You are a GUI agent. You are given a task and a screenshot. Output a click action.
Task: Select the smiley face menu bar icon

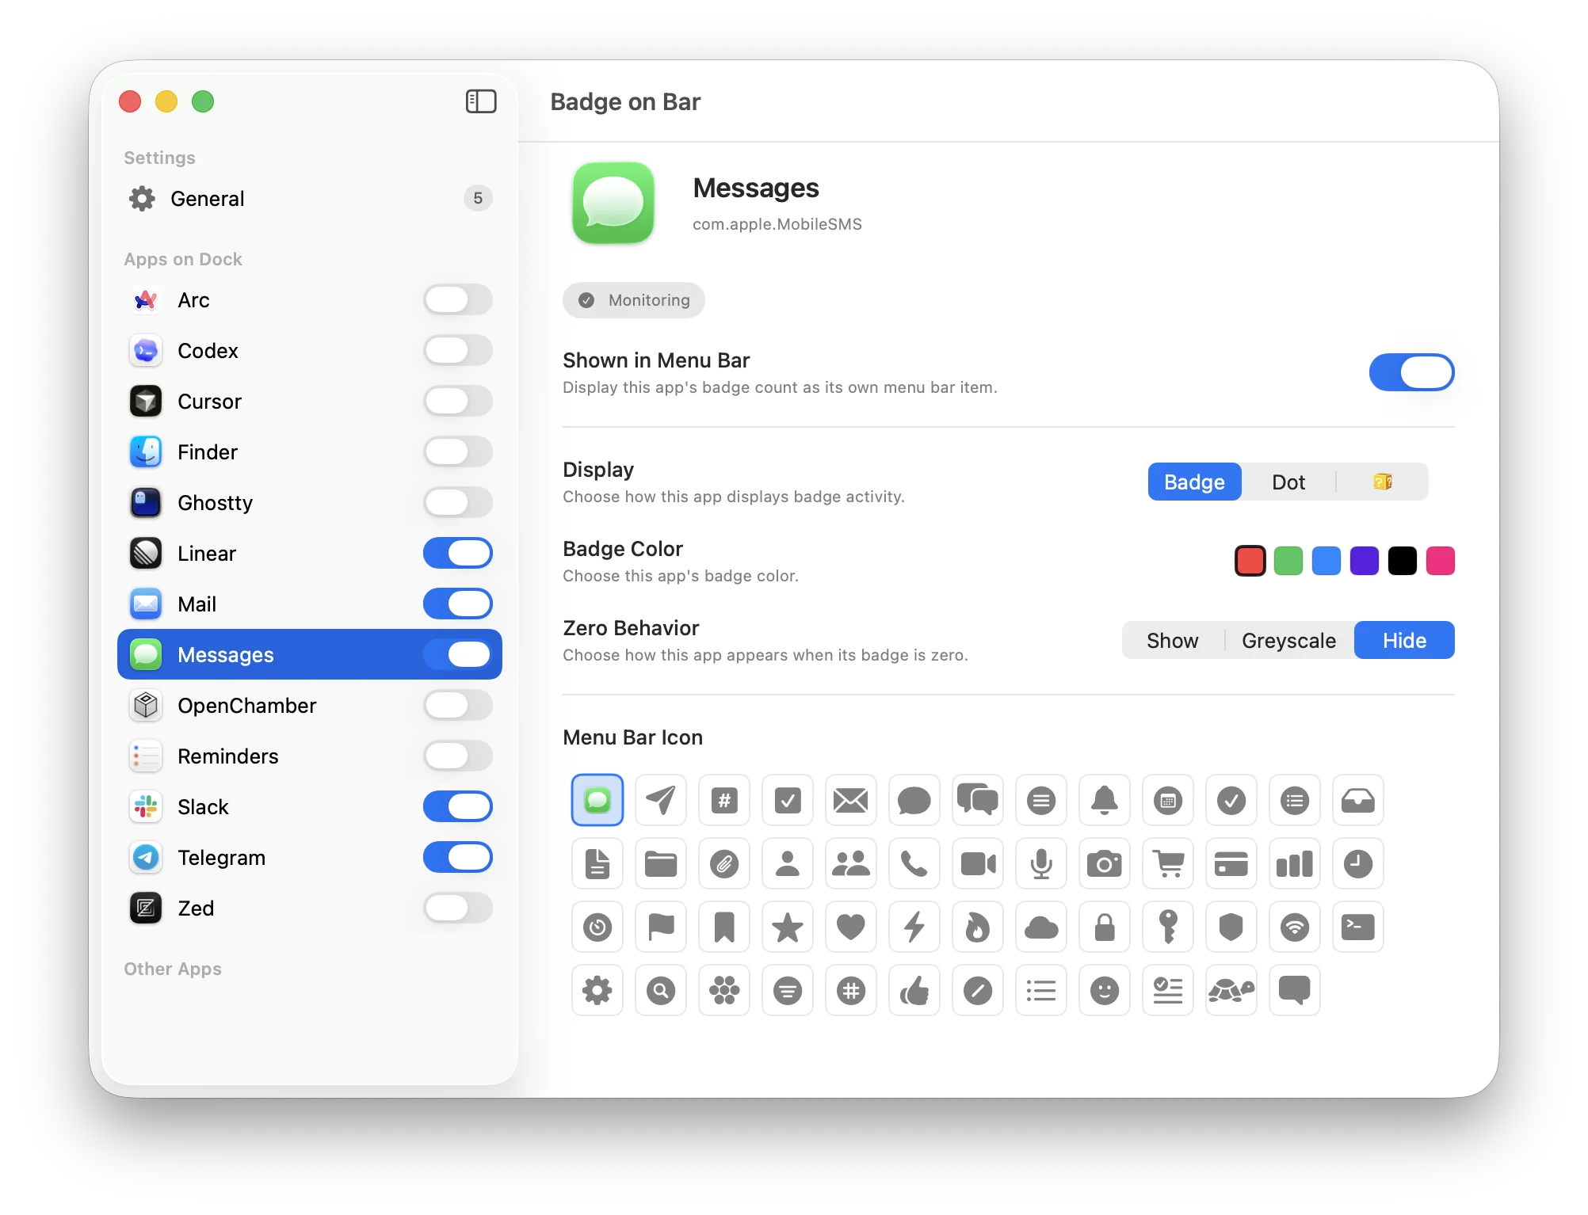point(1105,990)
